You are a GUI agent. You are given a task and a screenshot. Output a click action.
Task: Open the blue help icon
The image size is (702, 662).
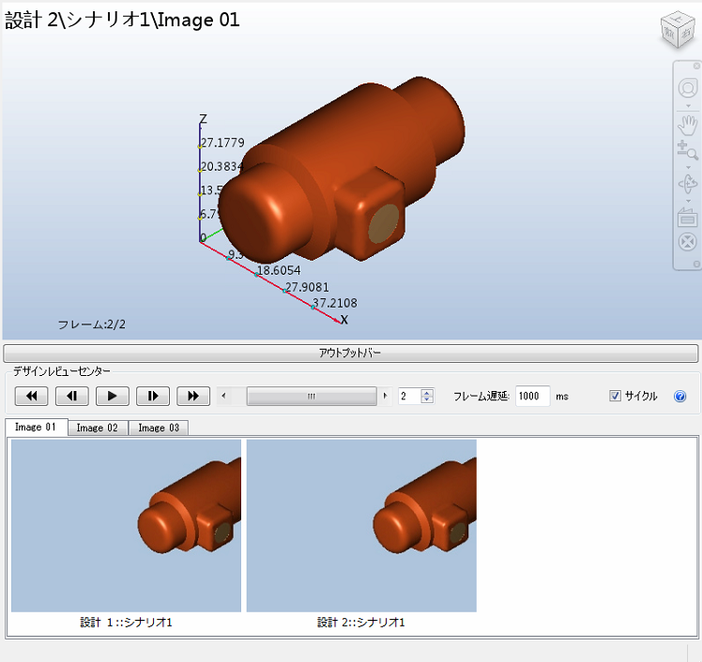click(x=679, y=397)
